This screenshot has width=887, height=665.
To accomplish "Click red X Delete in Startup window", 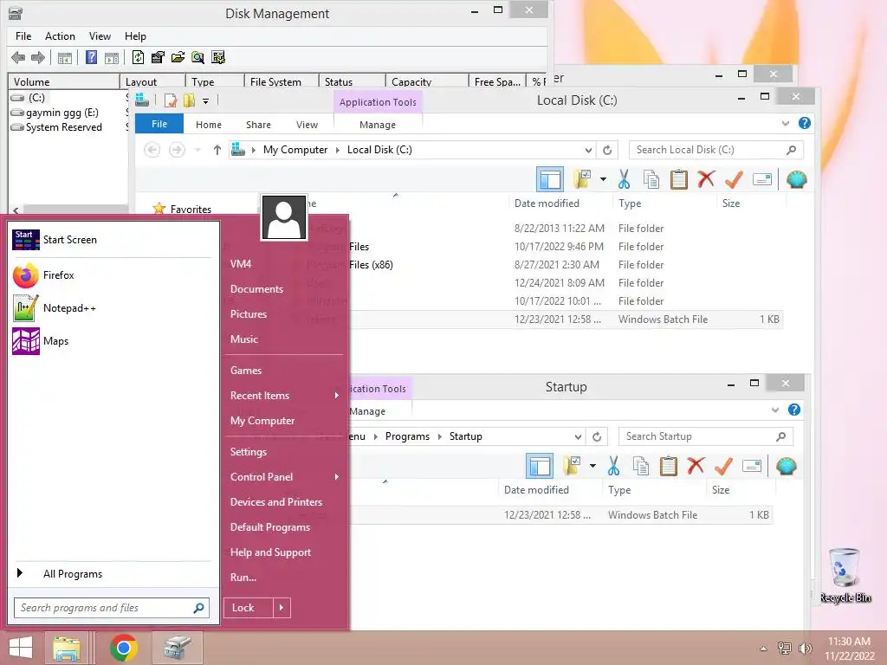I will [x=696, y=466].
